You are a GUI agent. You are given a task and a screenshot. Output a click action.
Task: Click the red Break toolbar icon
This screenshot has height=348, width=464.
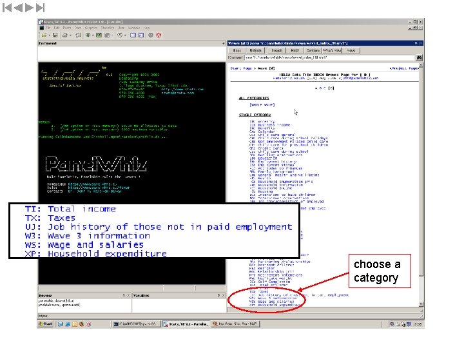pyautogui.click(x=159, y=35)
